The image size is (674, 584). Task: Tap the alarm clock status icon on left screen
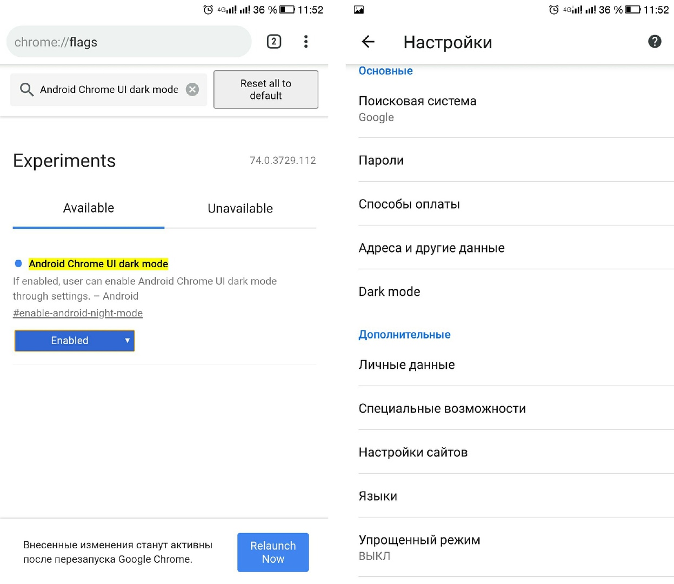[208, 10]
